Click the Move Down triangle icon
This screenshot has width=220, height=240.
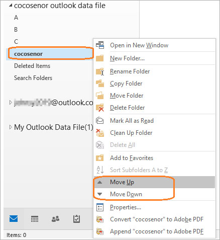coord(100,194)
